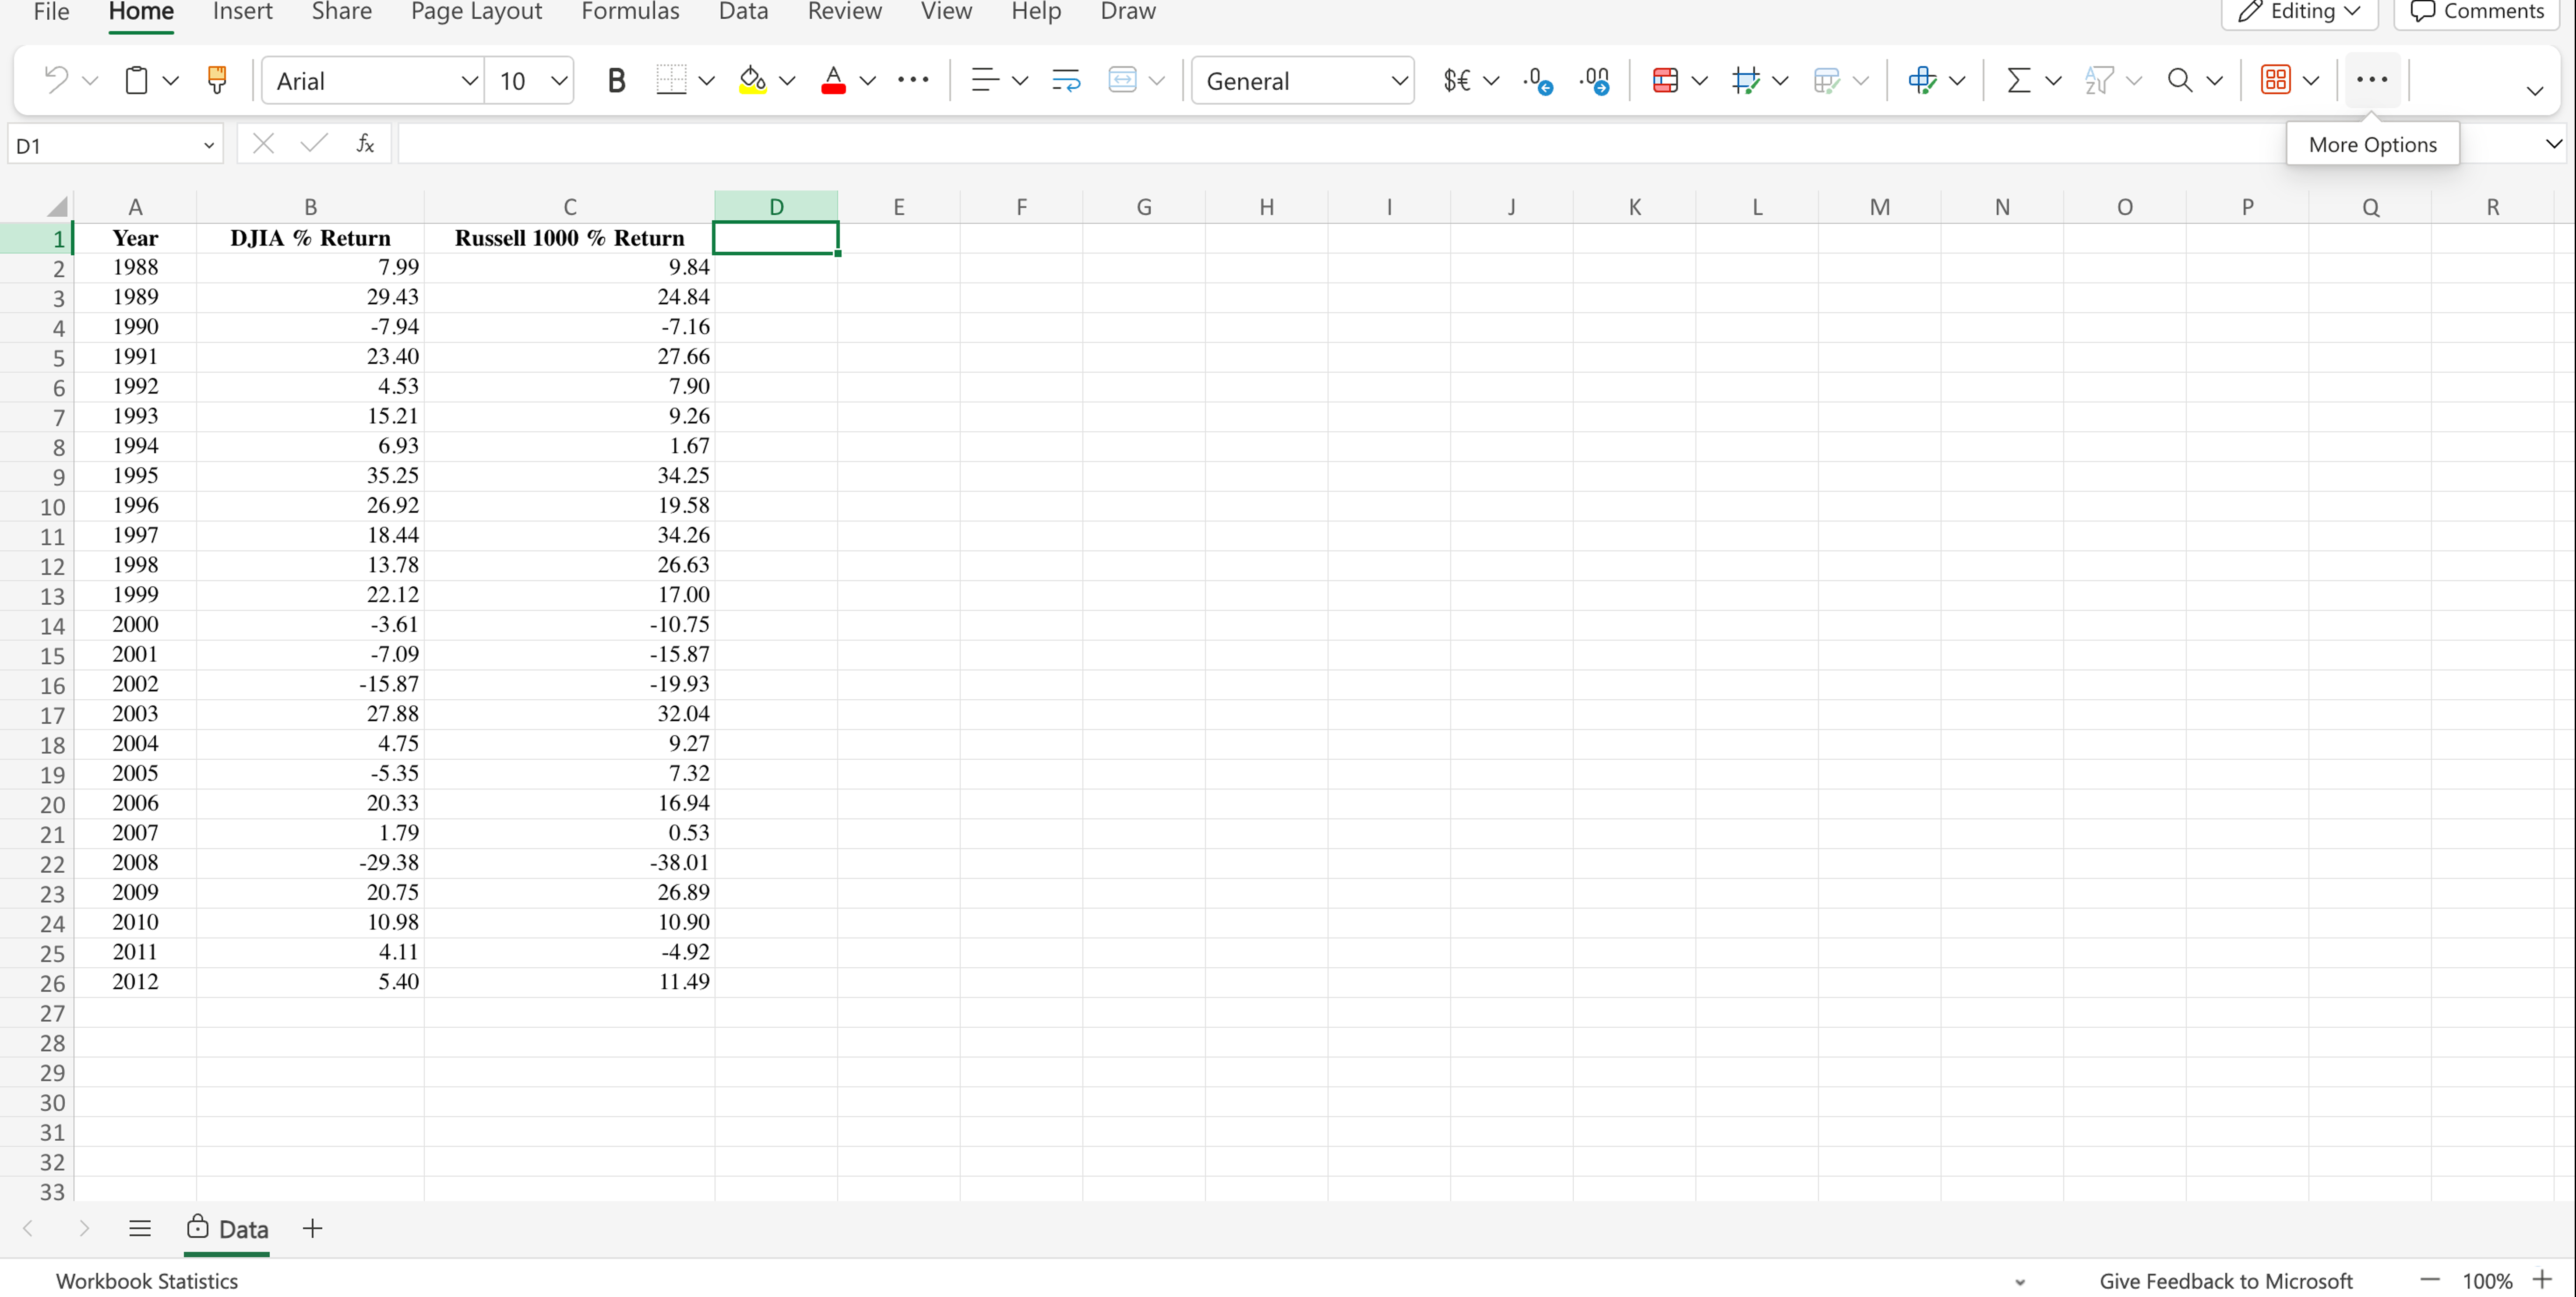
Task: Click the Increase Decimal icon
Action: [x=1537, y=80]
